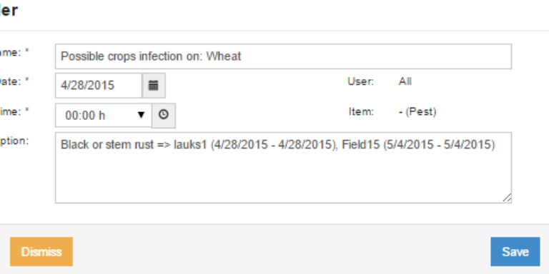Dismiss the reminder dialog

click(x=41, y=252)
